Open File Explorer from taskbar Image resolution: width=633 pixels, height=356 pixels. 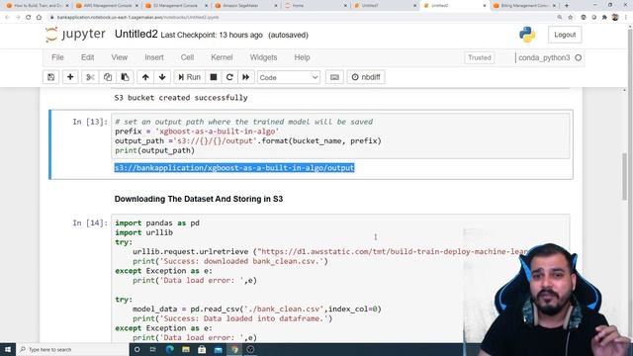pos(186,349)
